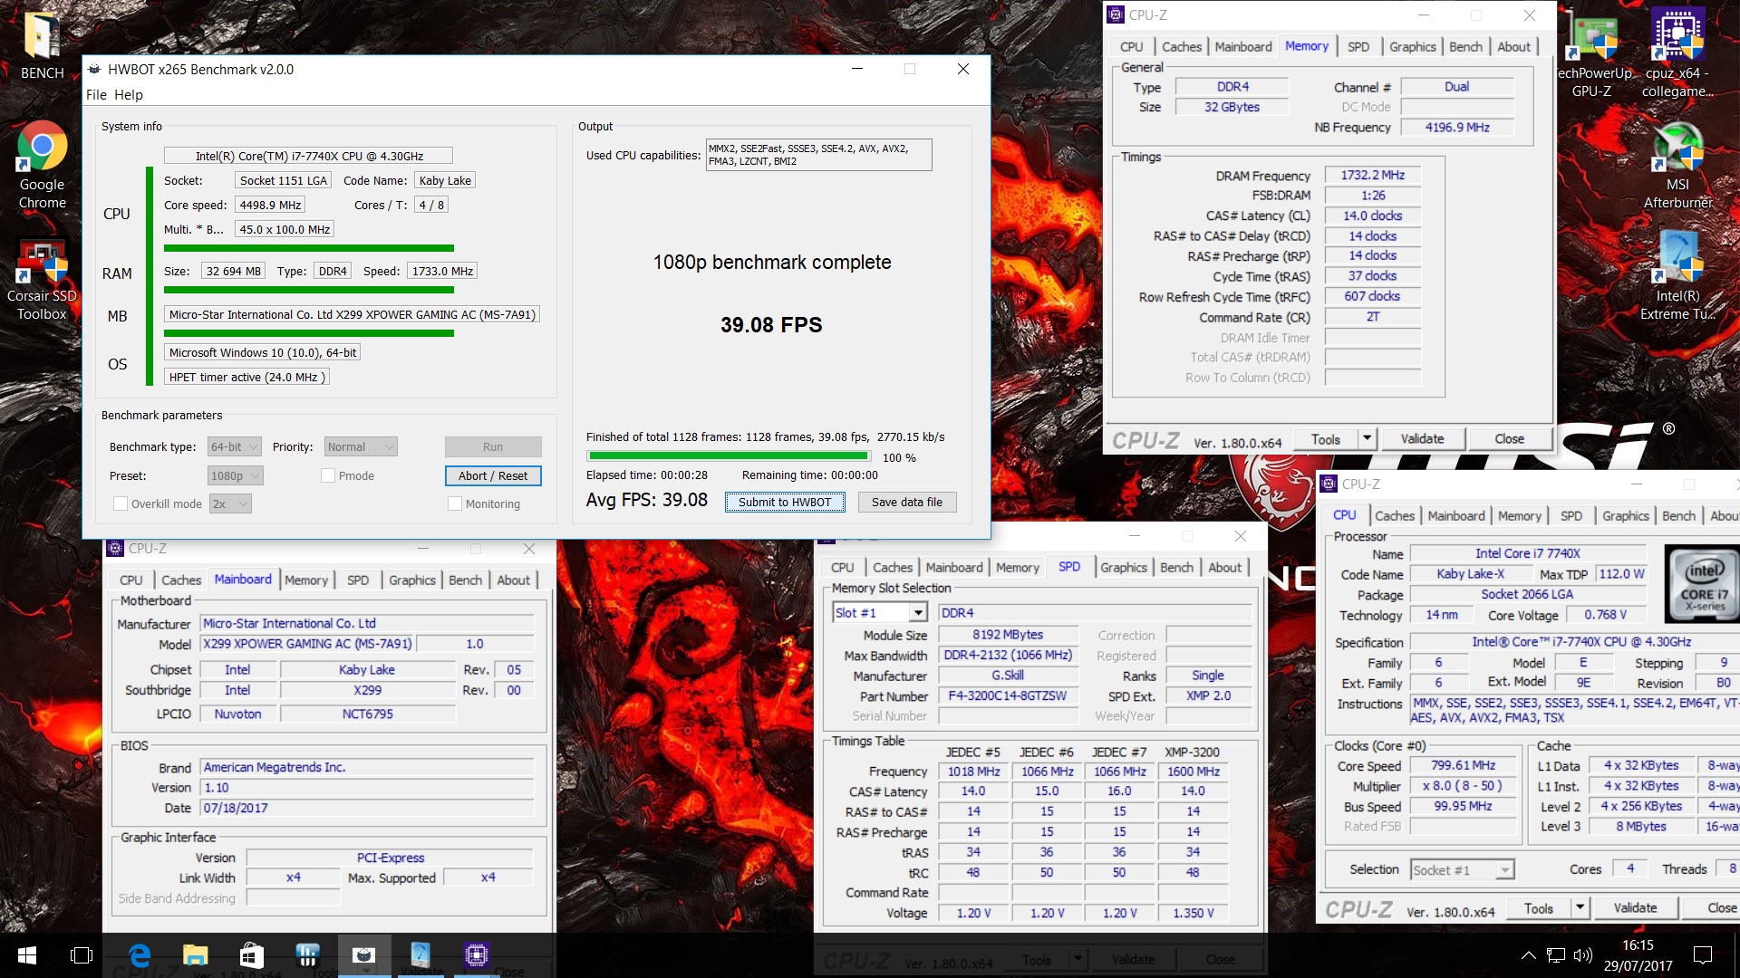Enable the Monitoring checkbox
The width and height of the screenshot is (1740, 978).
tap(455, 503)
